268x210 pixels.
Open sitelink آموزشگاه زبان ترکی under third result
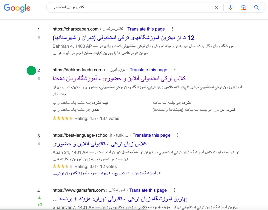pos(70,173)
